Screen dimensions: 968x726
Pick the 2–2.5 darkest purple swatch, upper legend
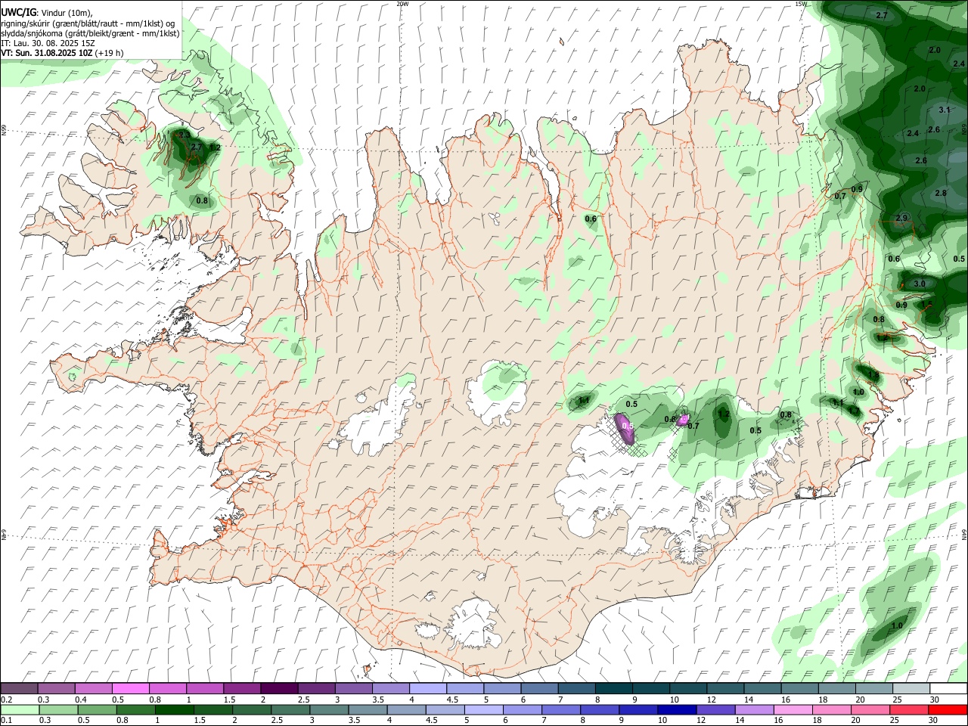point(279,689)
